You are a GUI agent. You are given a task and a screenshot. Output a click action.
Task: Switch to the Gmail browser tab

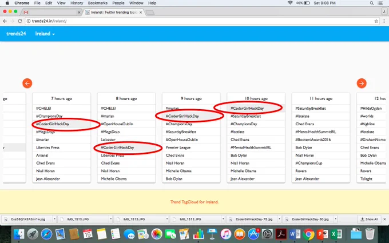coord(51,12)
